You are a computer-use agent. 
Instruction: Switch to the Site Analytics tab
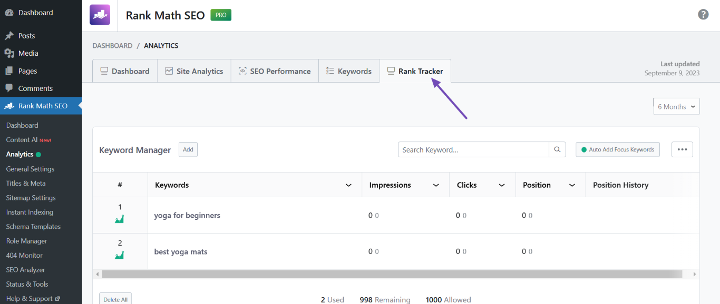click(x=194, y=71)
